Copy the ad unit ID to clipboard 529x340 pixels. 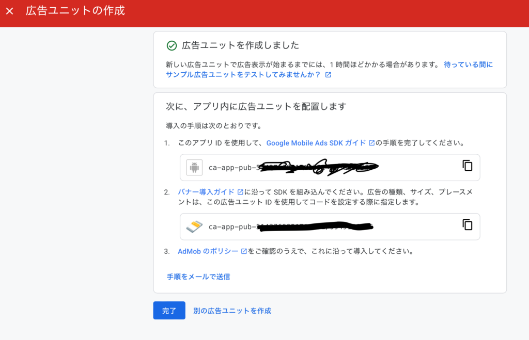point(467,225)
